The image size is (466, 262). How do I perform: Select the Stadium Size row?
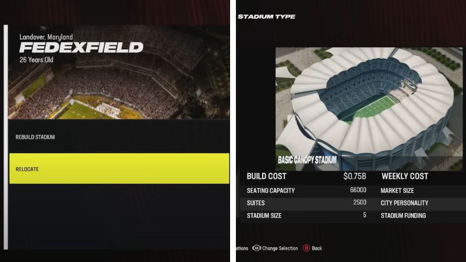click(306, 215)
